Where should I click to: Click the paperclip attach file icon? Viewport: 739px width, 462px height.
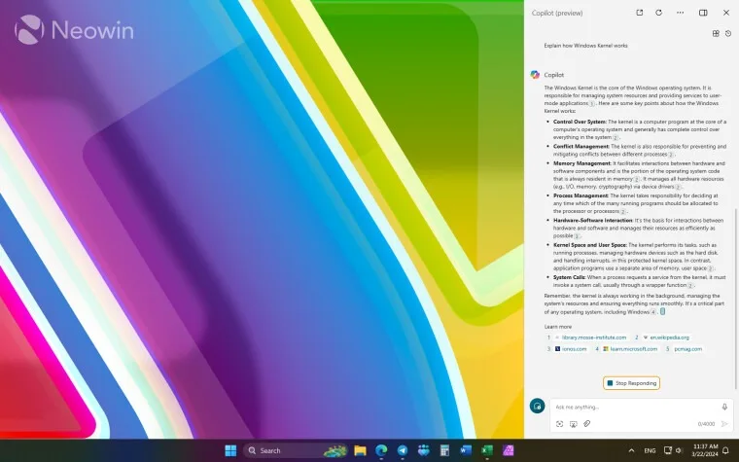point(586,424)
